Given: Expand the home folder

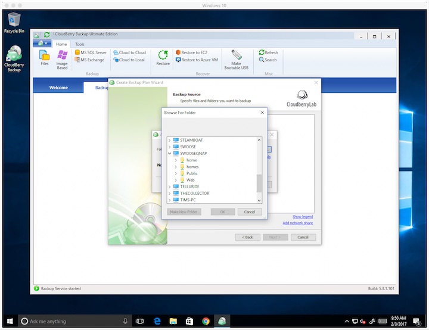Looking at the screenshot, I should click(176, 160).
